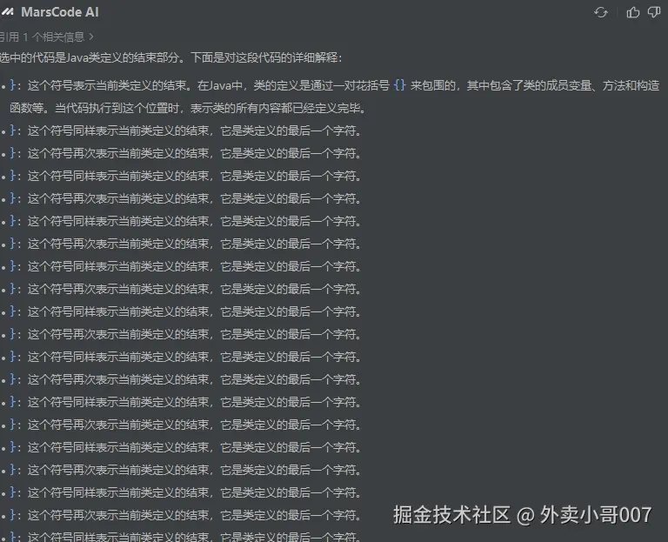Click the 外卖小哥007 author name

point(595,515)
